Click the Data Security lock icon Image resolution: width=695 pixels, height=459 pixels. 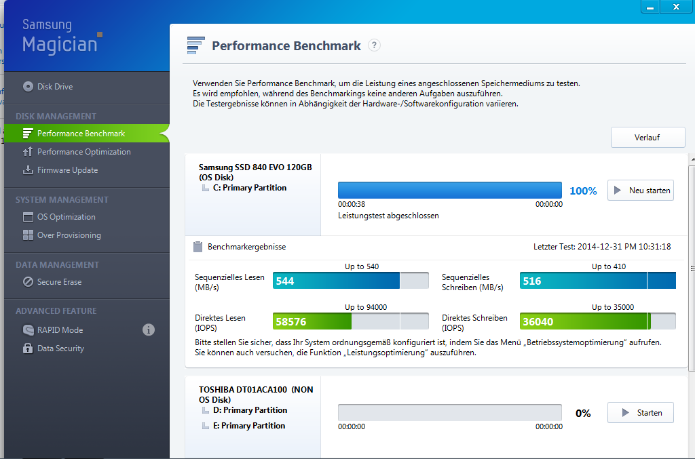[28, 348]
